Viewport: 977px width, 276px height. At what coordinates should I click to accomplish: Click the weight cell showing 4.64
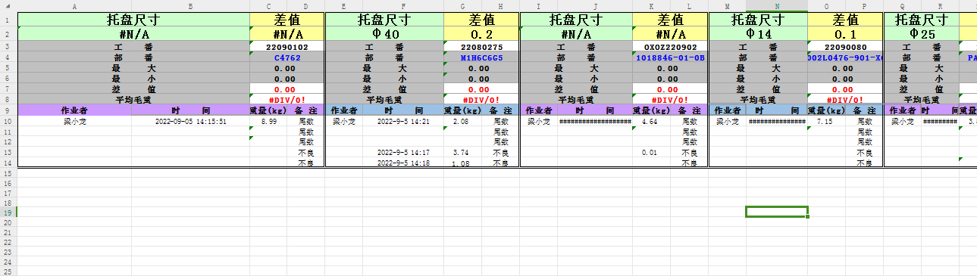click(650, 121)
